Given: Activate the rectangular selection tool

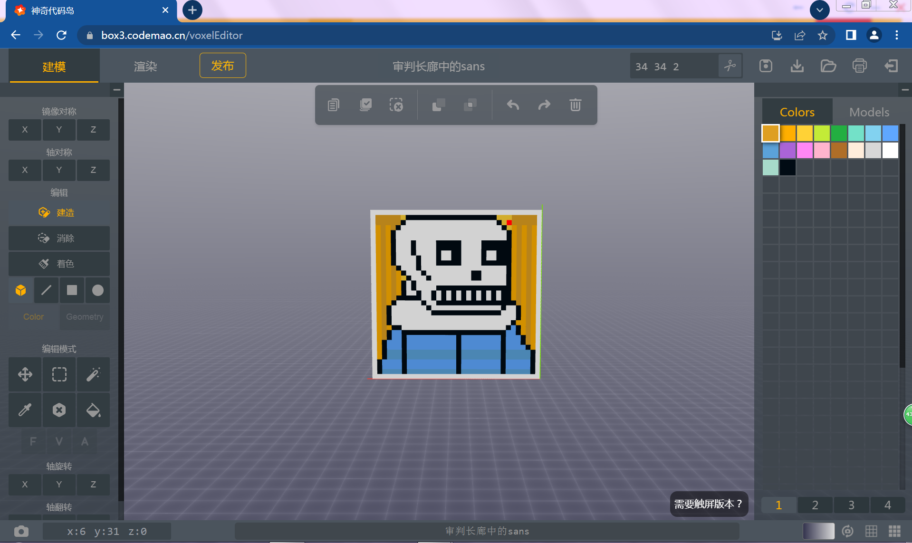Looking at the screenshot, I should coord(59,374).
